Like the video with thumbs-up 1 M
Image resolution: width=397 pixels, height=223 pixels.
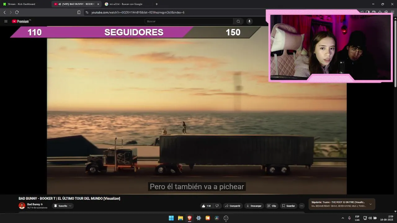206,206
